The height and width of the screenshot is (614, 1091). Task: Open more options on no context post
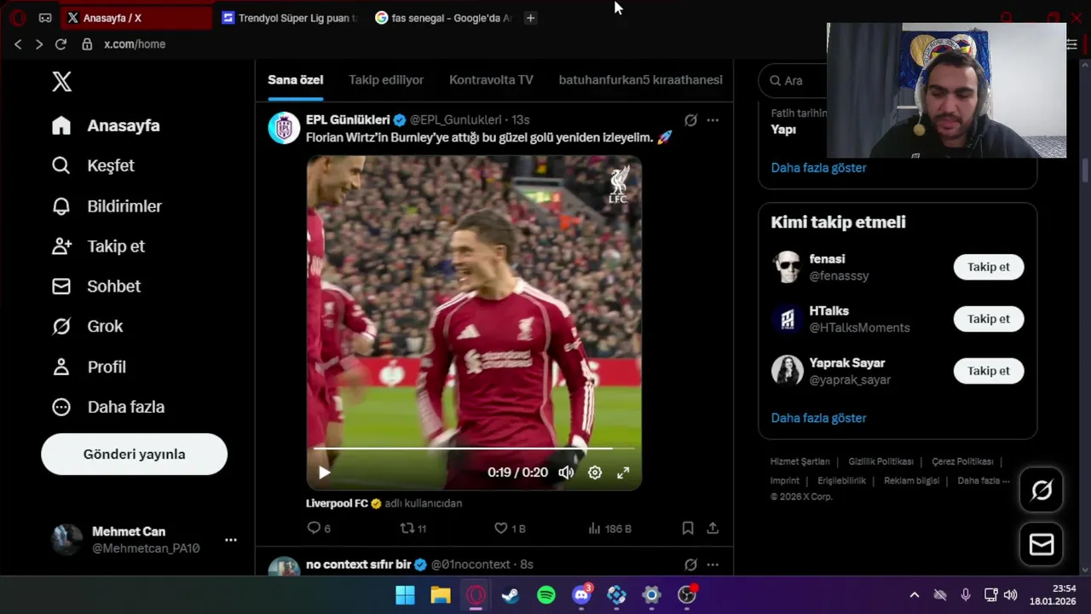[x=713, y=565]
